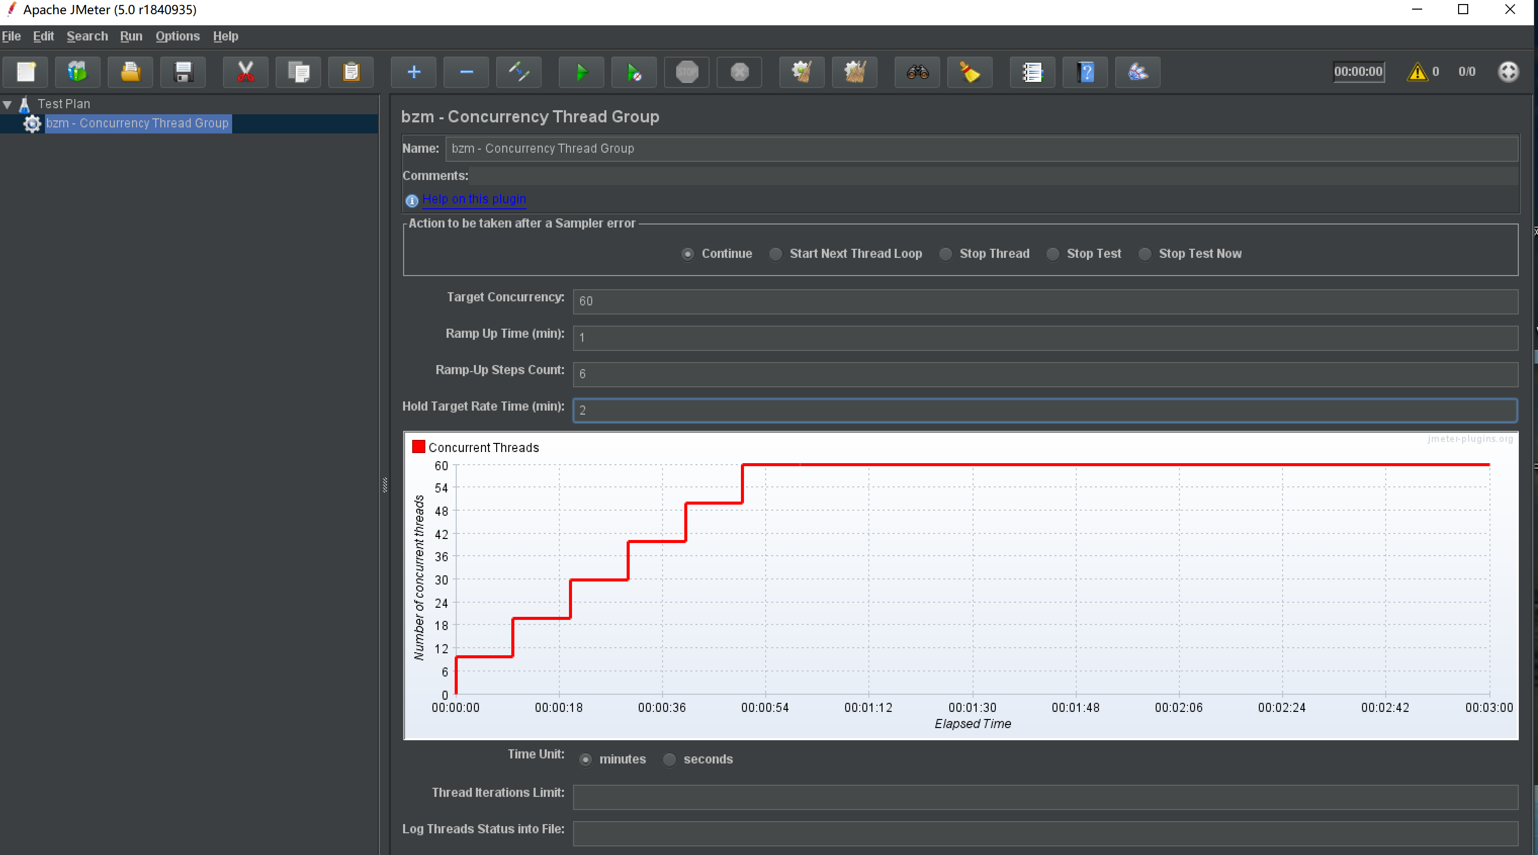
Task: Open Templates from toolbar icon
Action: pos(77,72)
